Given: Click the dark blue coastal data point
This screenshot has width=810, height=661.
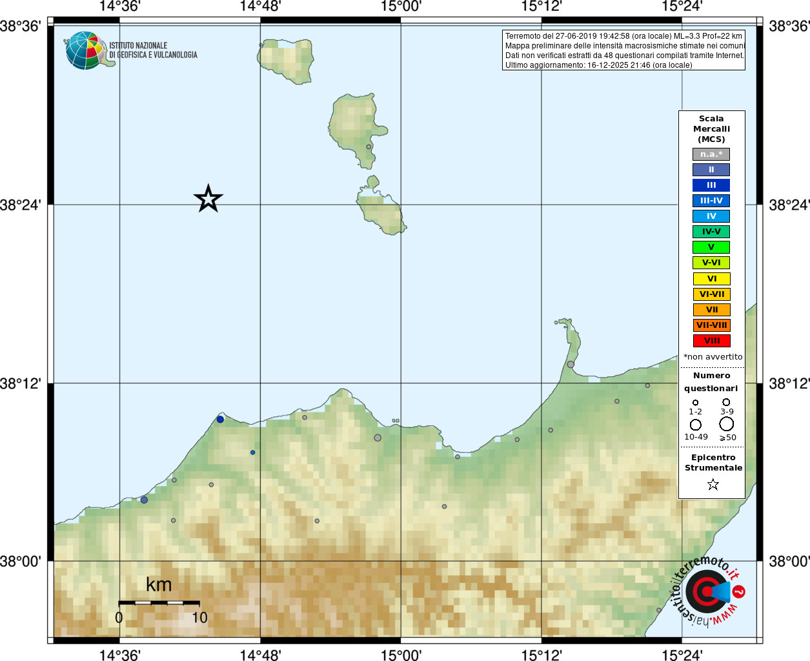Looking at the screenshot, I should 220,420.
